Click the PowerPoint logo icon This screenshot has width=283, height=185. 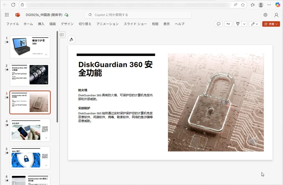[17, 15]
